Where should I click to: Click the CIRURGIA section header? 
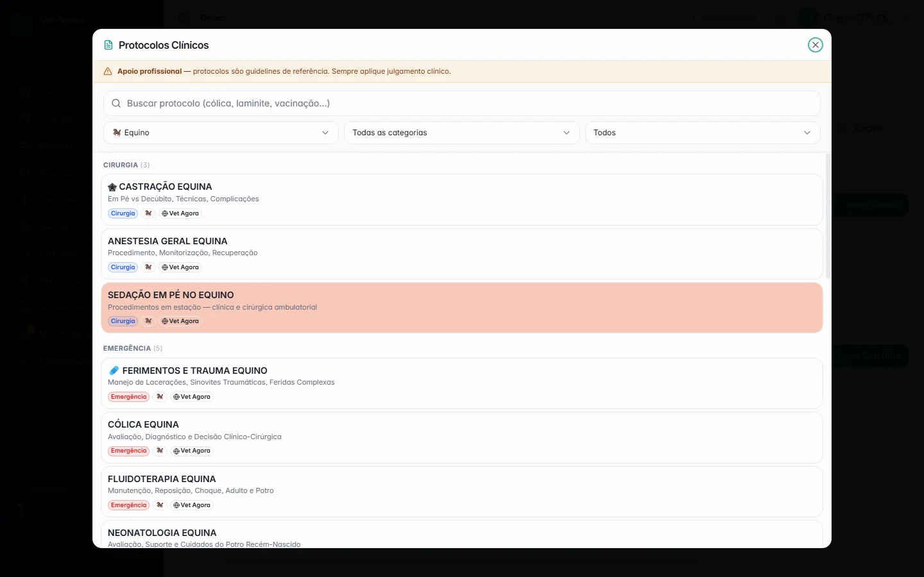126,165
